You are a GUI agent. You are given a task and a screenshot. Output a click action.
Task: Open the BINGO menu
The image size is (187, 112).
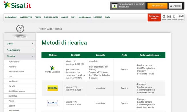click(108, 17)
